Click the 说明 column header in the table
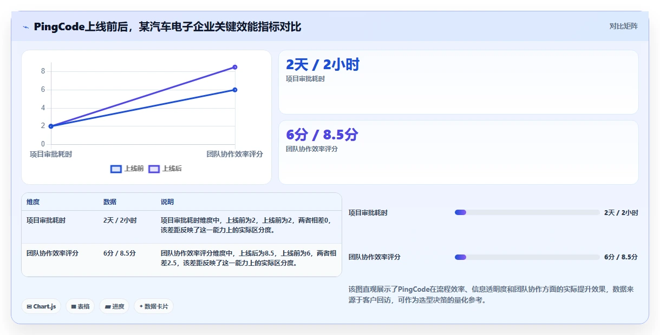The height and width of the screenshot is (335, 660). [x=167, y=202]
